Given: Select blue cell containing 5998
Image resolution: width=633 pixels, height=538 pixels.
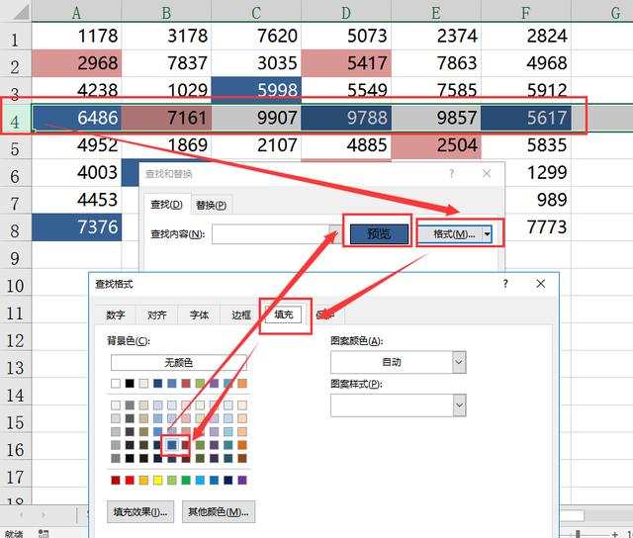Looking at the screenshot, I should pyautogui.click(x=256, y=90).
